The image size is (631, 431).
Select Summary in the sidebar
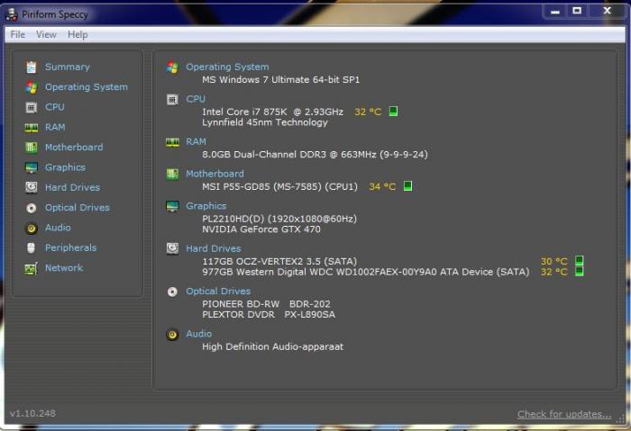(68, 67)
